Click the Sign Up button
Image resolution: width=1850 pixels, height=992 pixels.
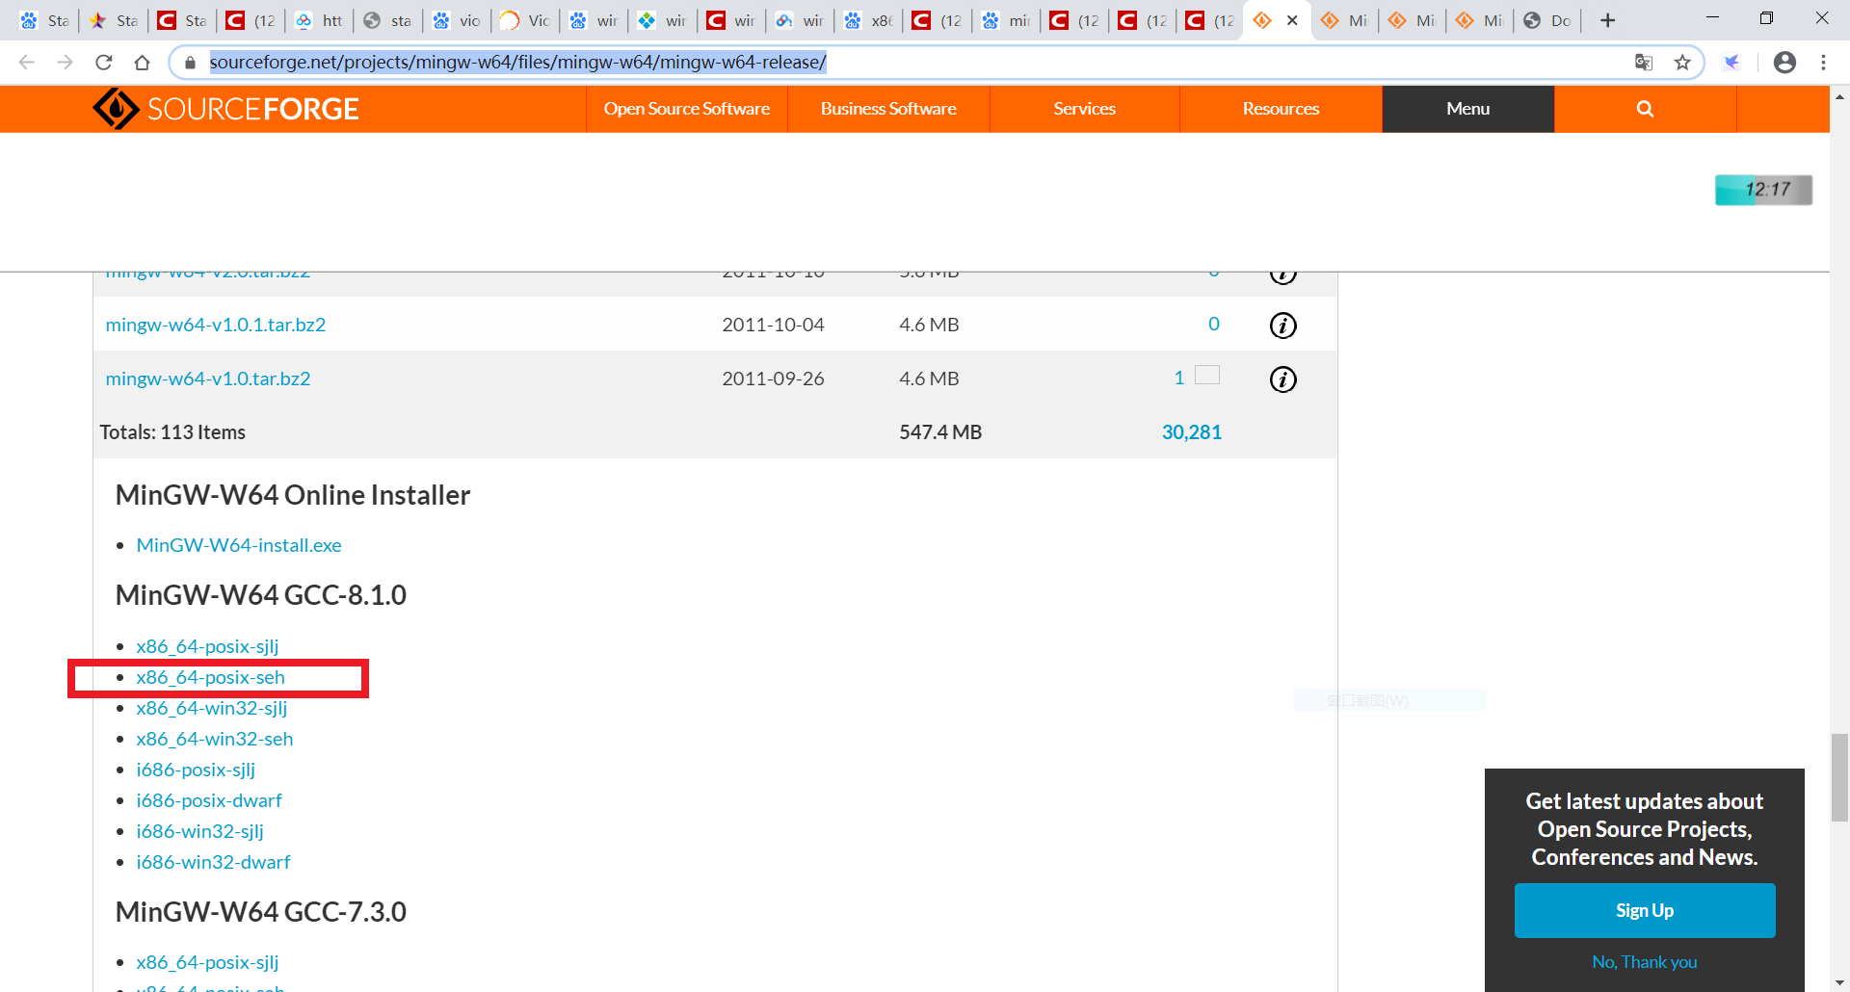pos(1645,911)
